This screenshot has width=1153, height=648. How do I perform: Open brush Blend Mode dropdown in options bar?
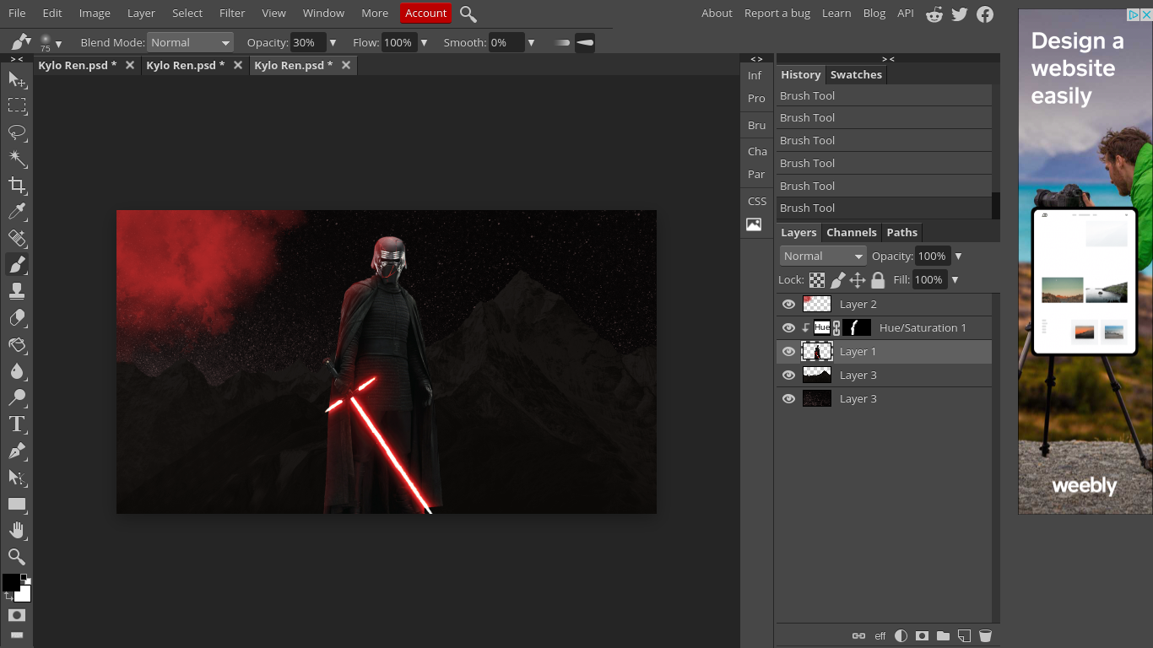(x=190, y=43)
